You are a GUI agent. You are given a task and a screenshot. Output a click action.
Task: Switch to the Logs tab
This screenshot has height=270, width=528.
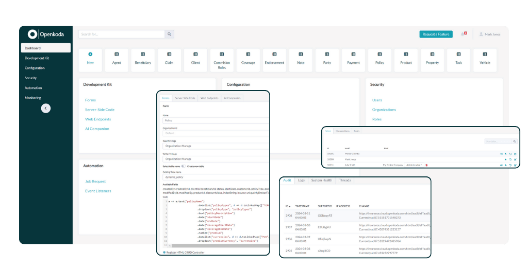pyautogui.click(x=301, y=181)
